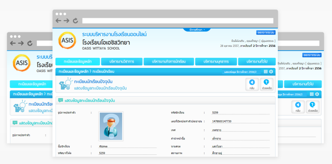This screenshot has height=164, width=332.
Task: Click the ทะเบียนนักเรียน breadcrumb in the front window
Action: pos(103,72)
